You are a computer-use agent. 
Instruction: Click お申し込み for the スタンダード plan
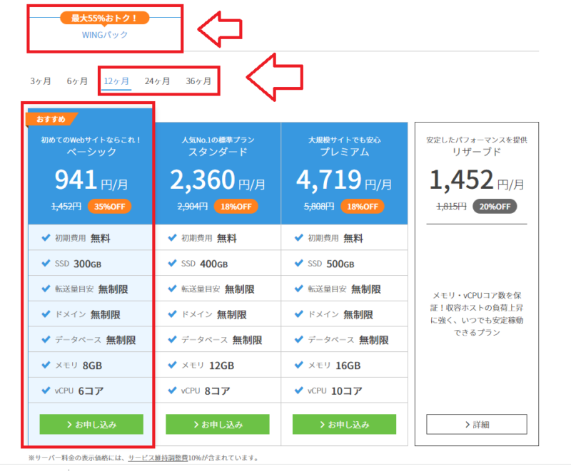[x=218, y=424]
